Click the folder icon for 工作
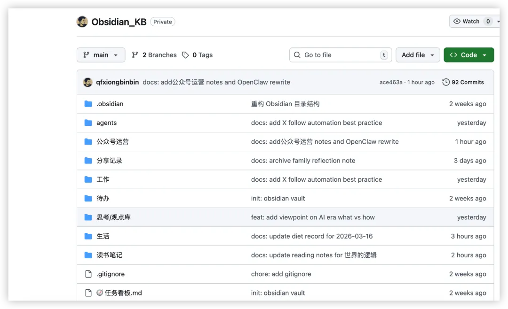Viewport: 508px width, 309px height. (88, 179)
